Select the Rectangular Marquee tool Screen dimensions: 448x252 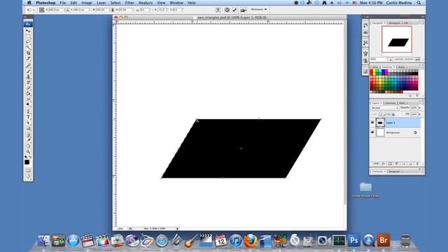tap(28, 36)
